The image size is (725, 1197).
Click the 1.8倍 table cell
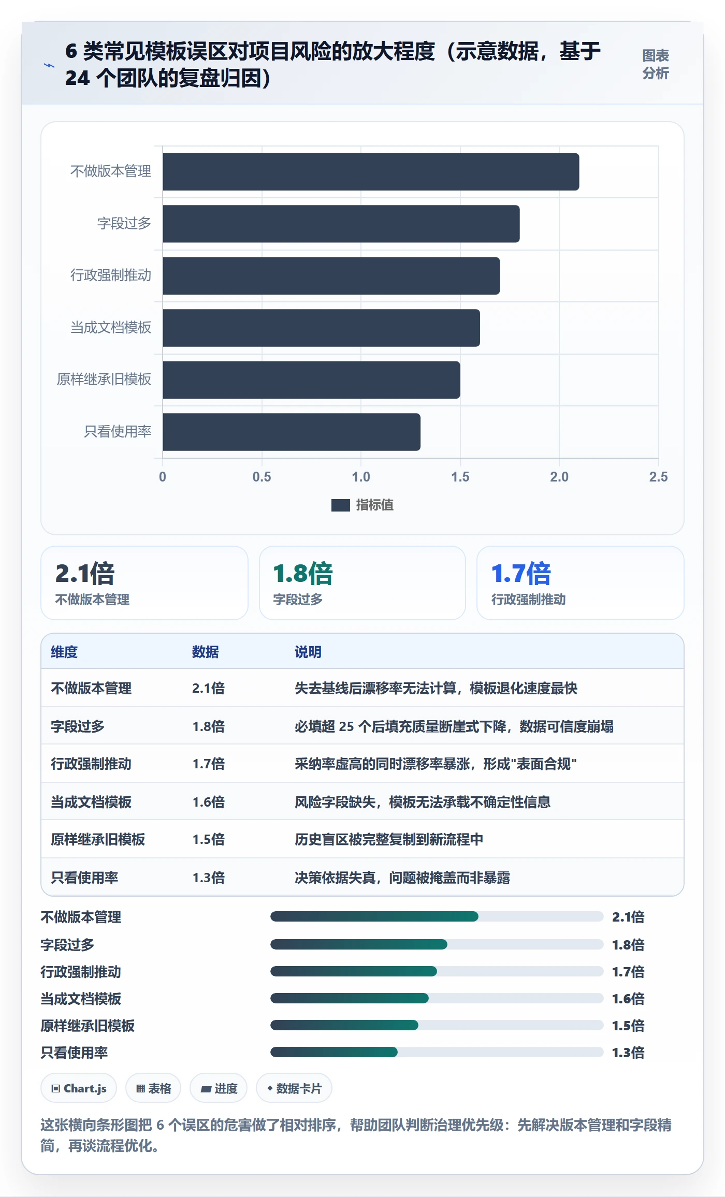point(209,726)
